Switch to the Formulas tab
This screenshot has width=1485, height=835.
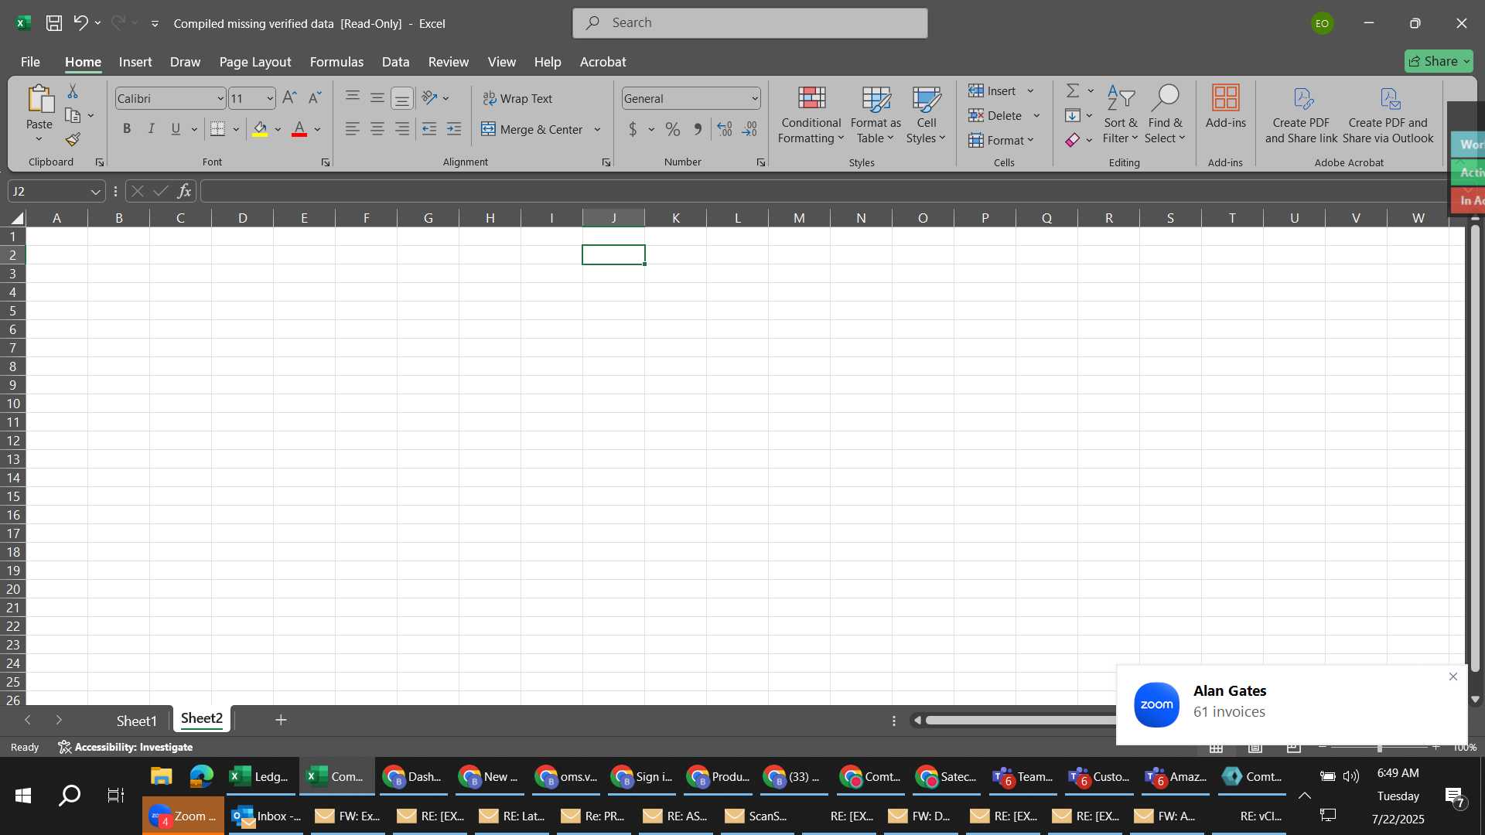(336, 62)
